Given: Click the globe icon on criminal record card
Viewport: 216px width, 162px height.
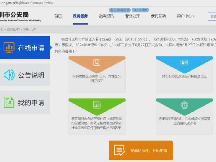Looking at the screenshot, I should 184,105.
